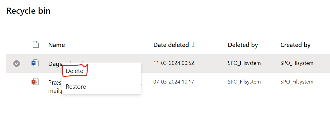Viewport: 330px width, 132px height.
Task: Click the descending sort arrow by Date deleted
Action: (193, 45)
